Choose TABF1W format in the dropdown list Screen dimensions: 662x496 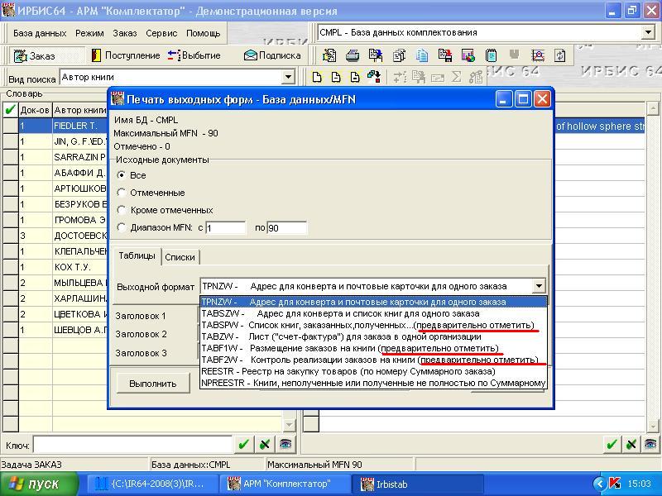(x=373, y=348)
